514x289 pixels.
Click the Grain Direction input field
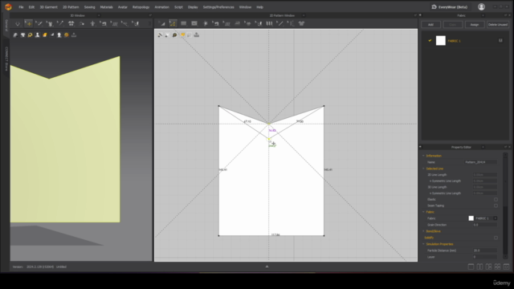tap(485, 225)
